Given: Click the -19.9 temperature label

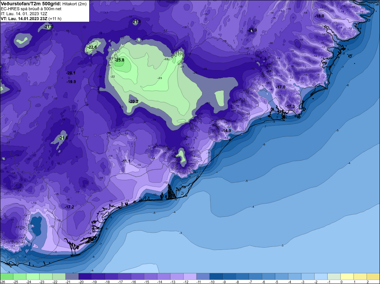Looking at the screenshot, I should click(71, 82).
